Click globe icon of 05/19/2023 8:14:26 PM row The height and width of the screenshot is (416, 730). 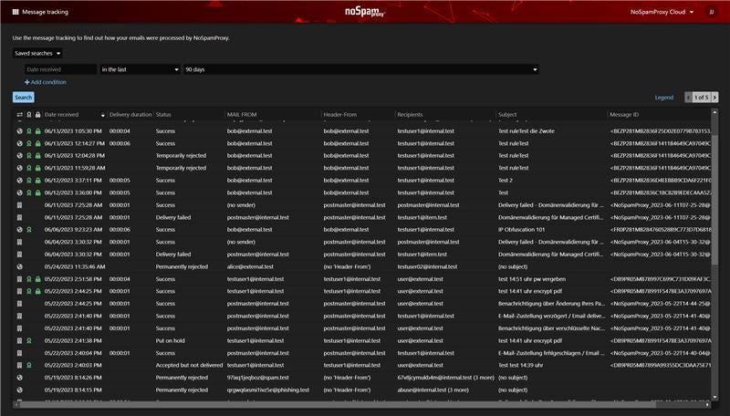pyautogui.click(x=19, y=378)
